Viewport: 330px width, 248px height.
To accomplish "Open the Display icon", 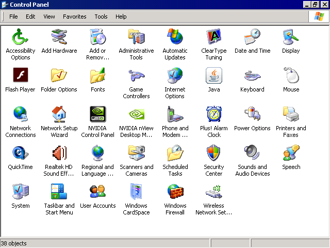I will click(x=291, y=37).
